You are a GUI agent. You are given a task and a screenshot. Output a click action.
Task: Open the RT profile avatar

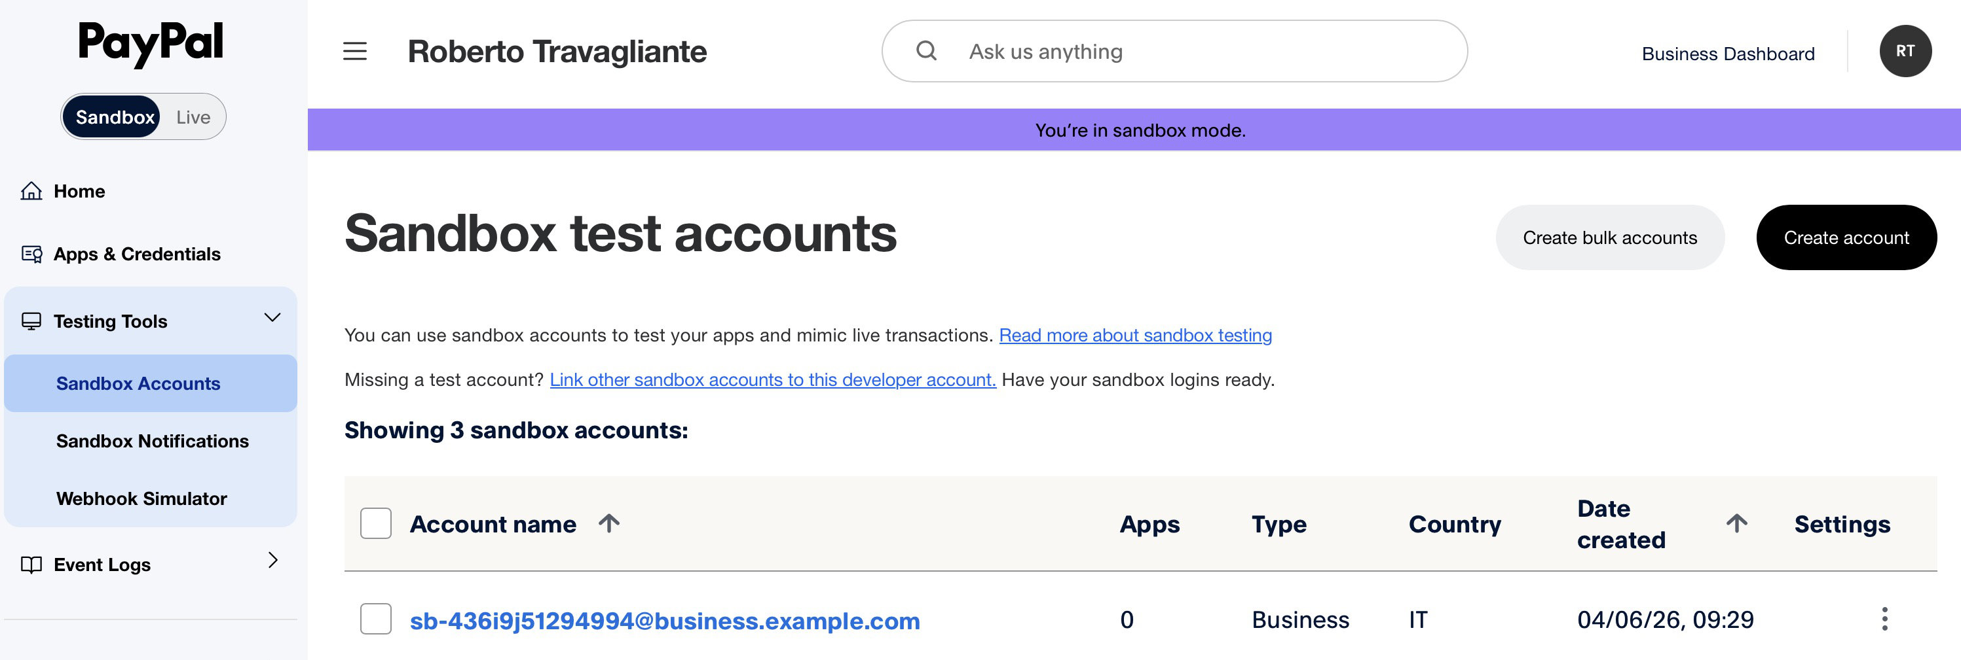(1905, 51)
